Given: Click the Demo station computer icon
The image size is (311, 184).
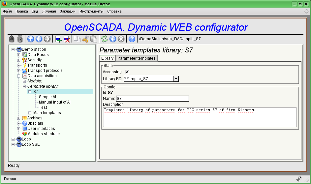Looking at the screenshot, I should pos(19,49).
